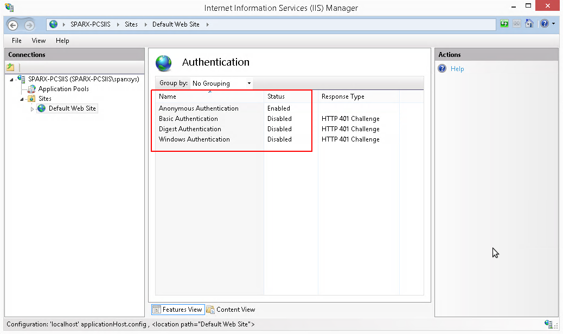
Task: Click the green Refresh Page icon
Action: tap(504, 24)
